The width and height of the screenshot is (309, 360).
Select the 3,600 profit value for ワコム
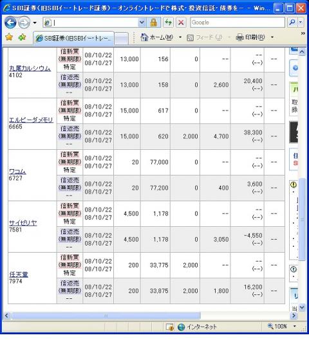(255, 184)
